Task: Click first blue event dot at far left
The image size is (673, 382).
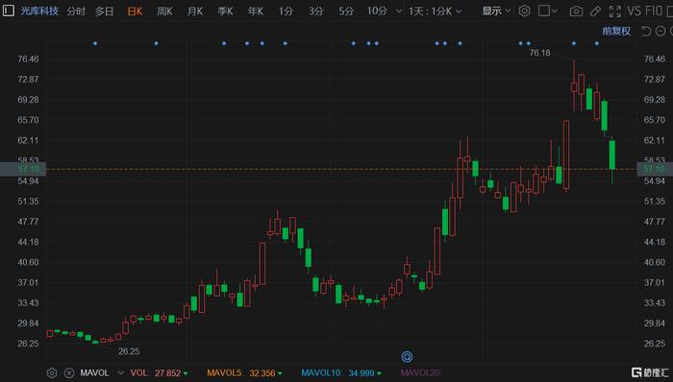Action: pos(95,43)
